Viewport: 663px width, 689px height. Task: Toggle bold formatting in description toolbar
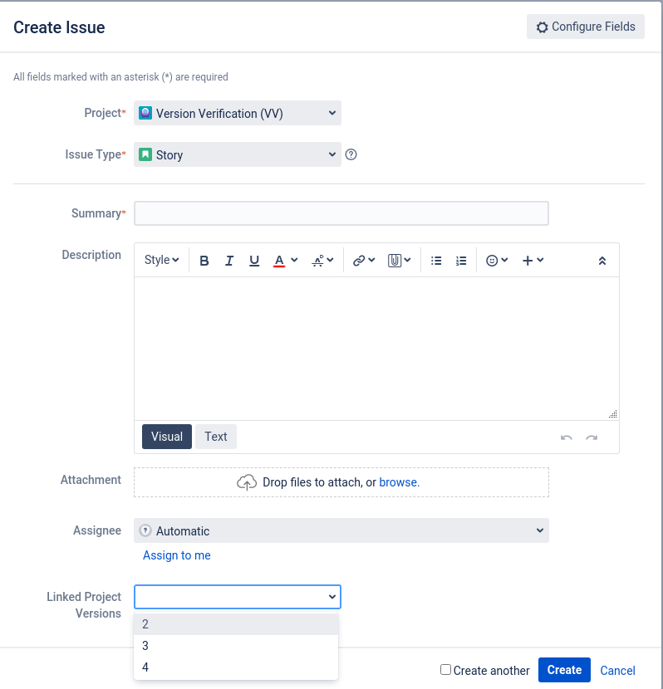pos(204,261)
